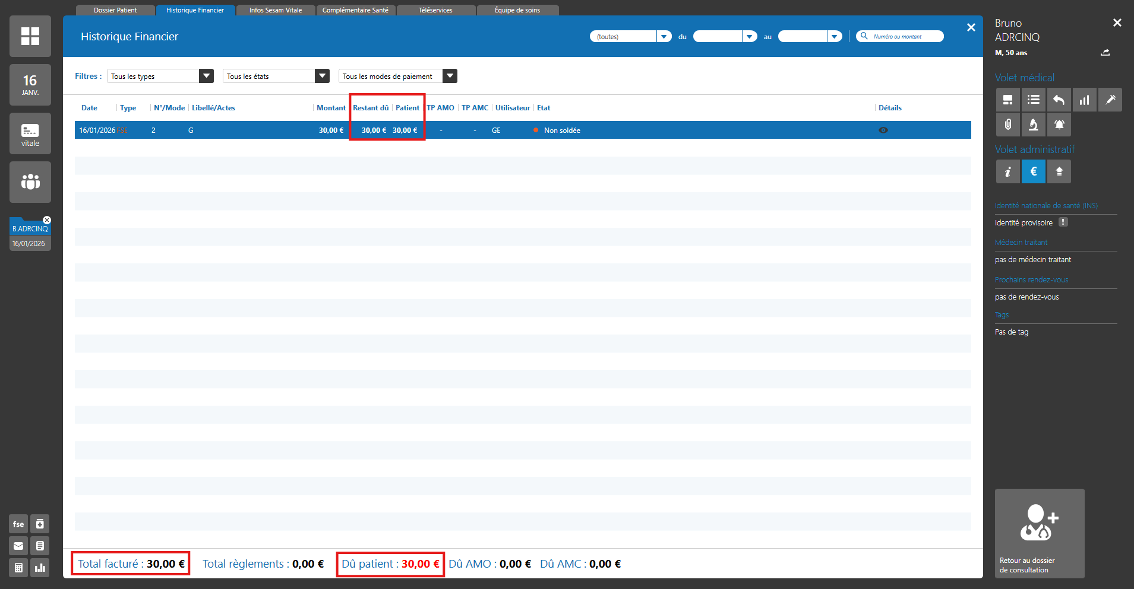Open the Infos Sesam Vitale tab
This screenshot has width=1134, height=589.
click(276, 10)
